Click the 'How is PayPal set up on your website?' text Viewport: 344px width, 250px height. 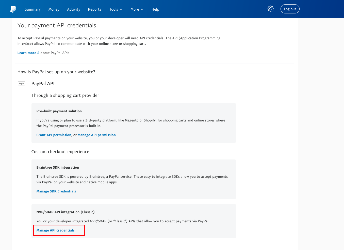[56, 72]
